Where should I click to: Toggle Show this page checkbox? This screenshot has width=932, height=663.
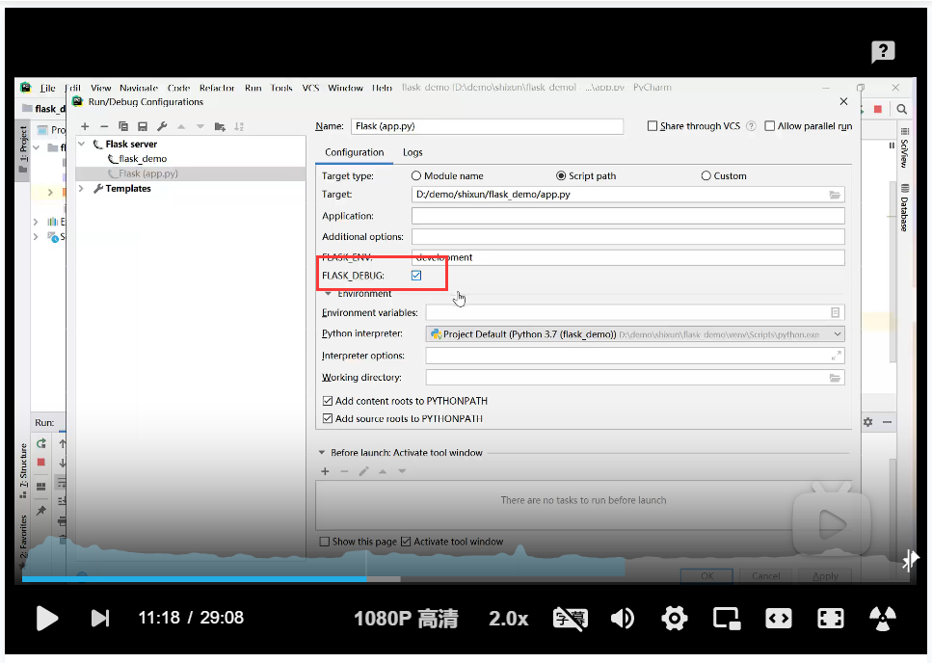[x=325, y=542]
